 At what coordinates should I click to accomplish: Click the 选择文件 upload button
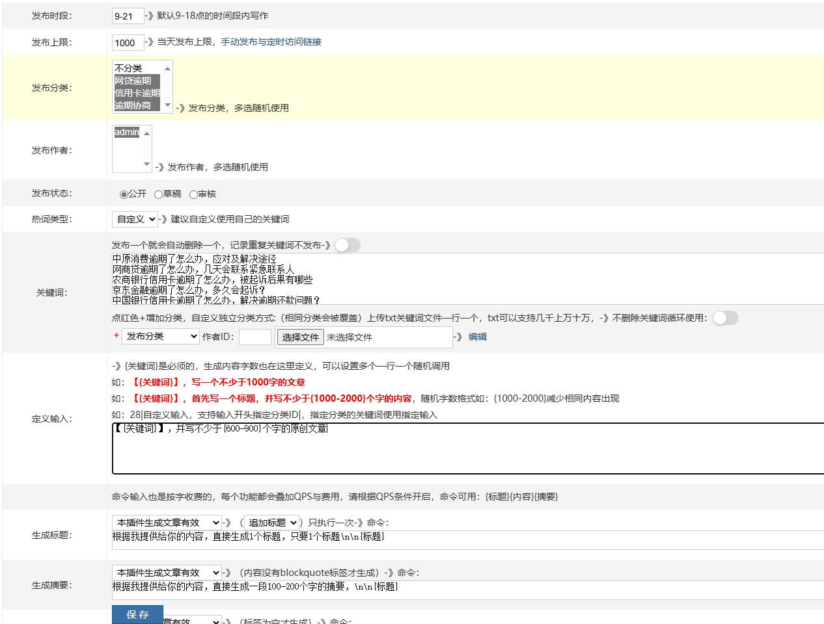300,337
